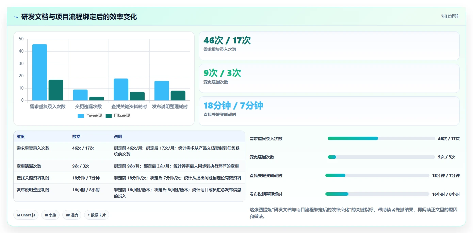Click progress value label 16小时 / 8小时
473x233 pixels.
[x=446, y=194]
